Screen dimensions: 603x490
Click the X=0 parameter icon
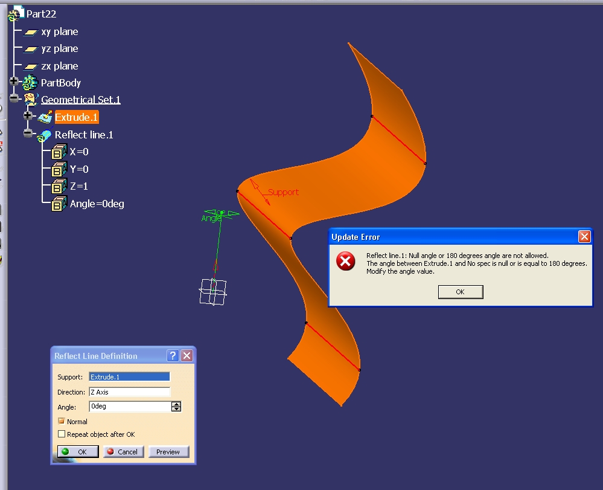click(59, 152)
